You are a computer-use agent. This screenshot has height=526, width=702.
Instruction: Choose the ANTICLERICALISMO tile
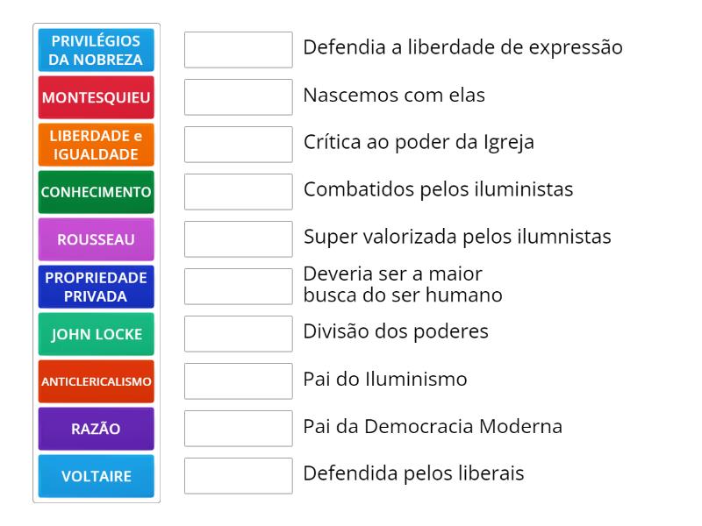[96, 380]
